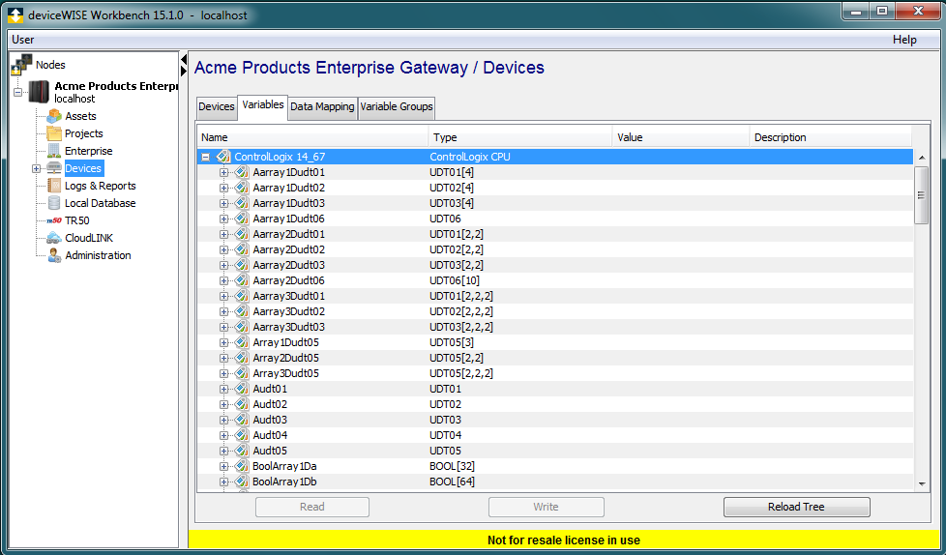
Task: Click the Type column header
Action: [x=519, y=137]
